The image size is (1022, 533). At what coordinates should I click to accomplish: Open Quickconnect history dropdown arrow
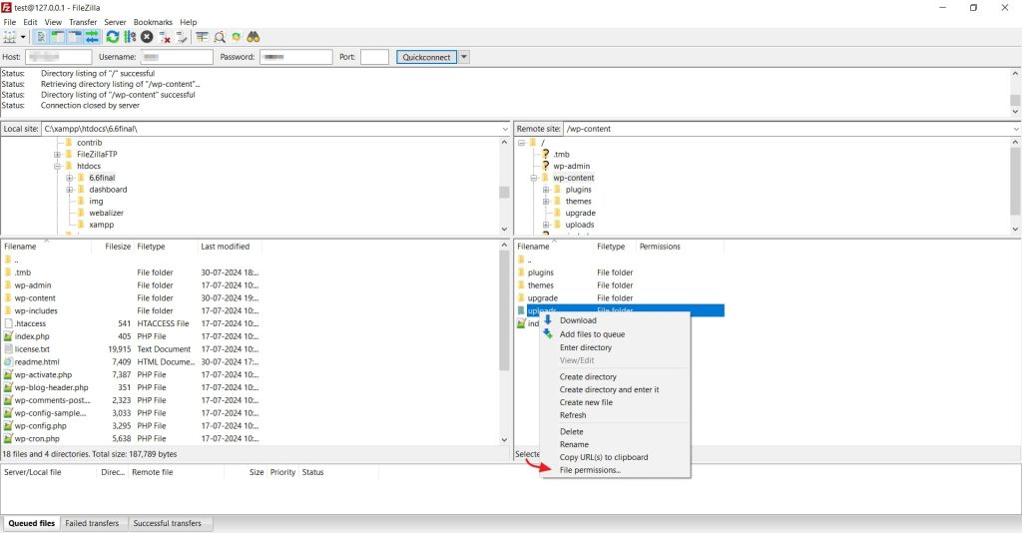(464, 57)
